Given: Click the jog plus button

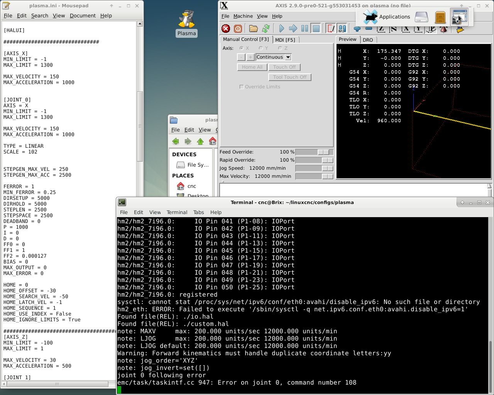Looking at the screenshot, I should [x=250, y=57].
